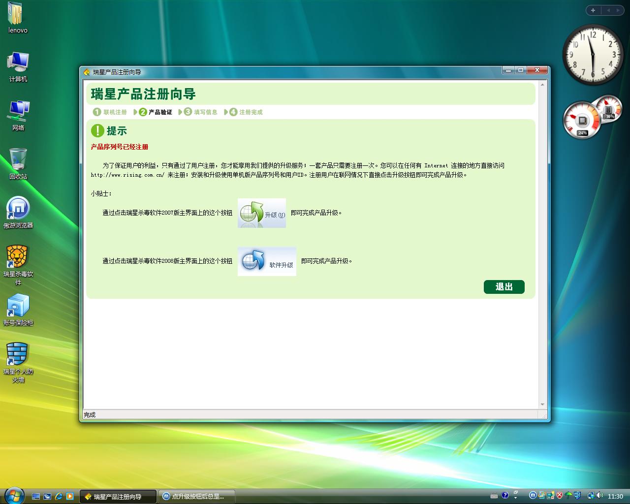
Task: Open the 回收站 recycle bin icon
Action: (18, 164)
